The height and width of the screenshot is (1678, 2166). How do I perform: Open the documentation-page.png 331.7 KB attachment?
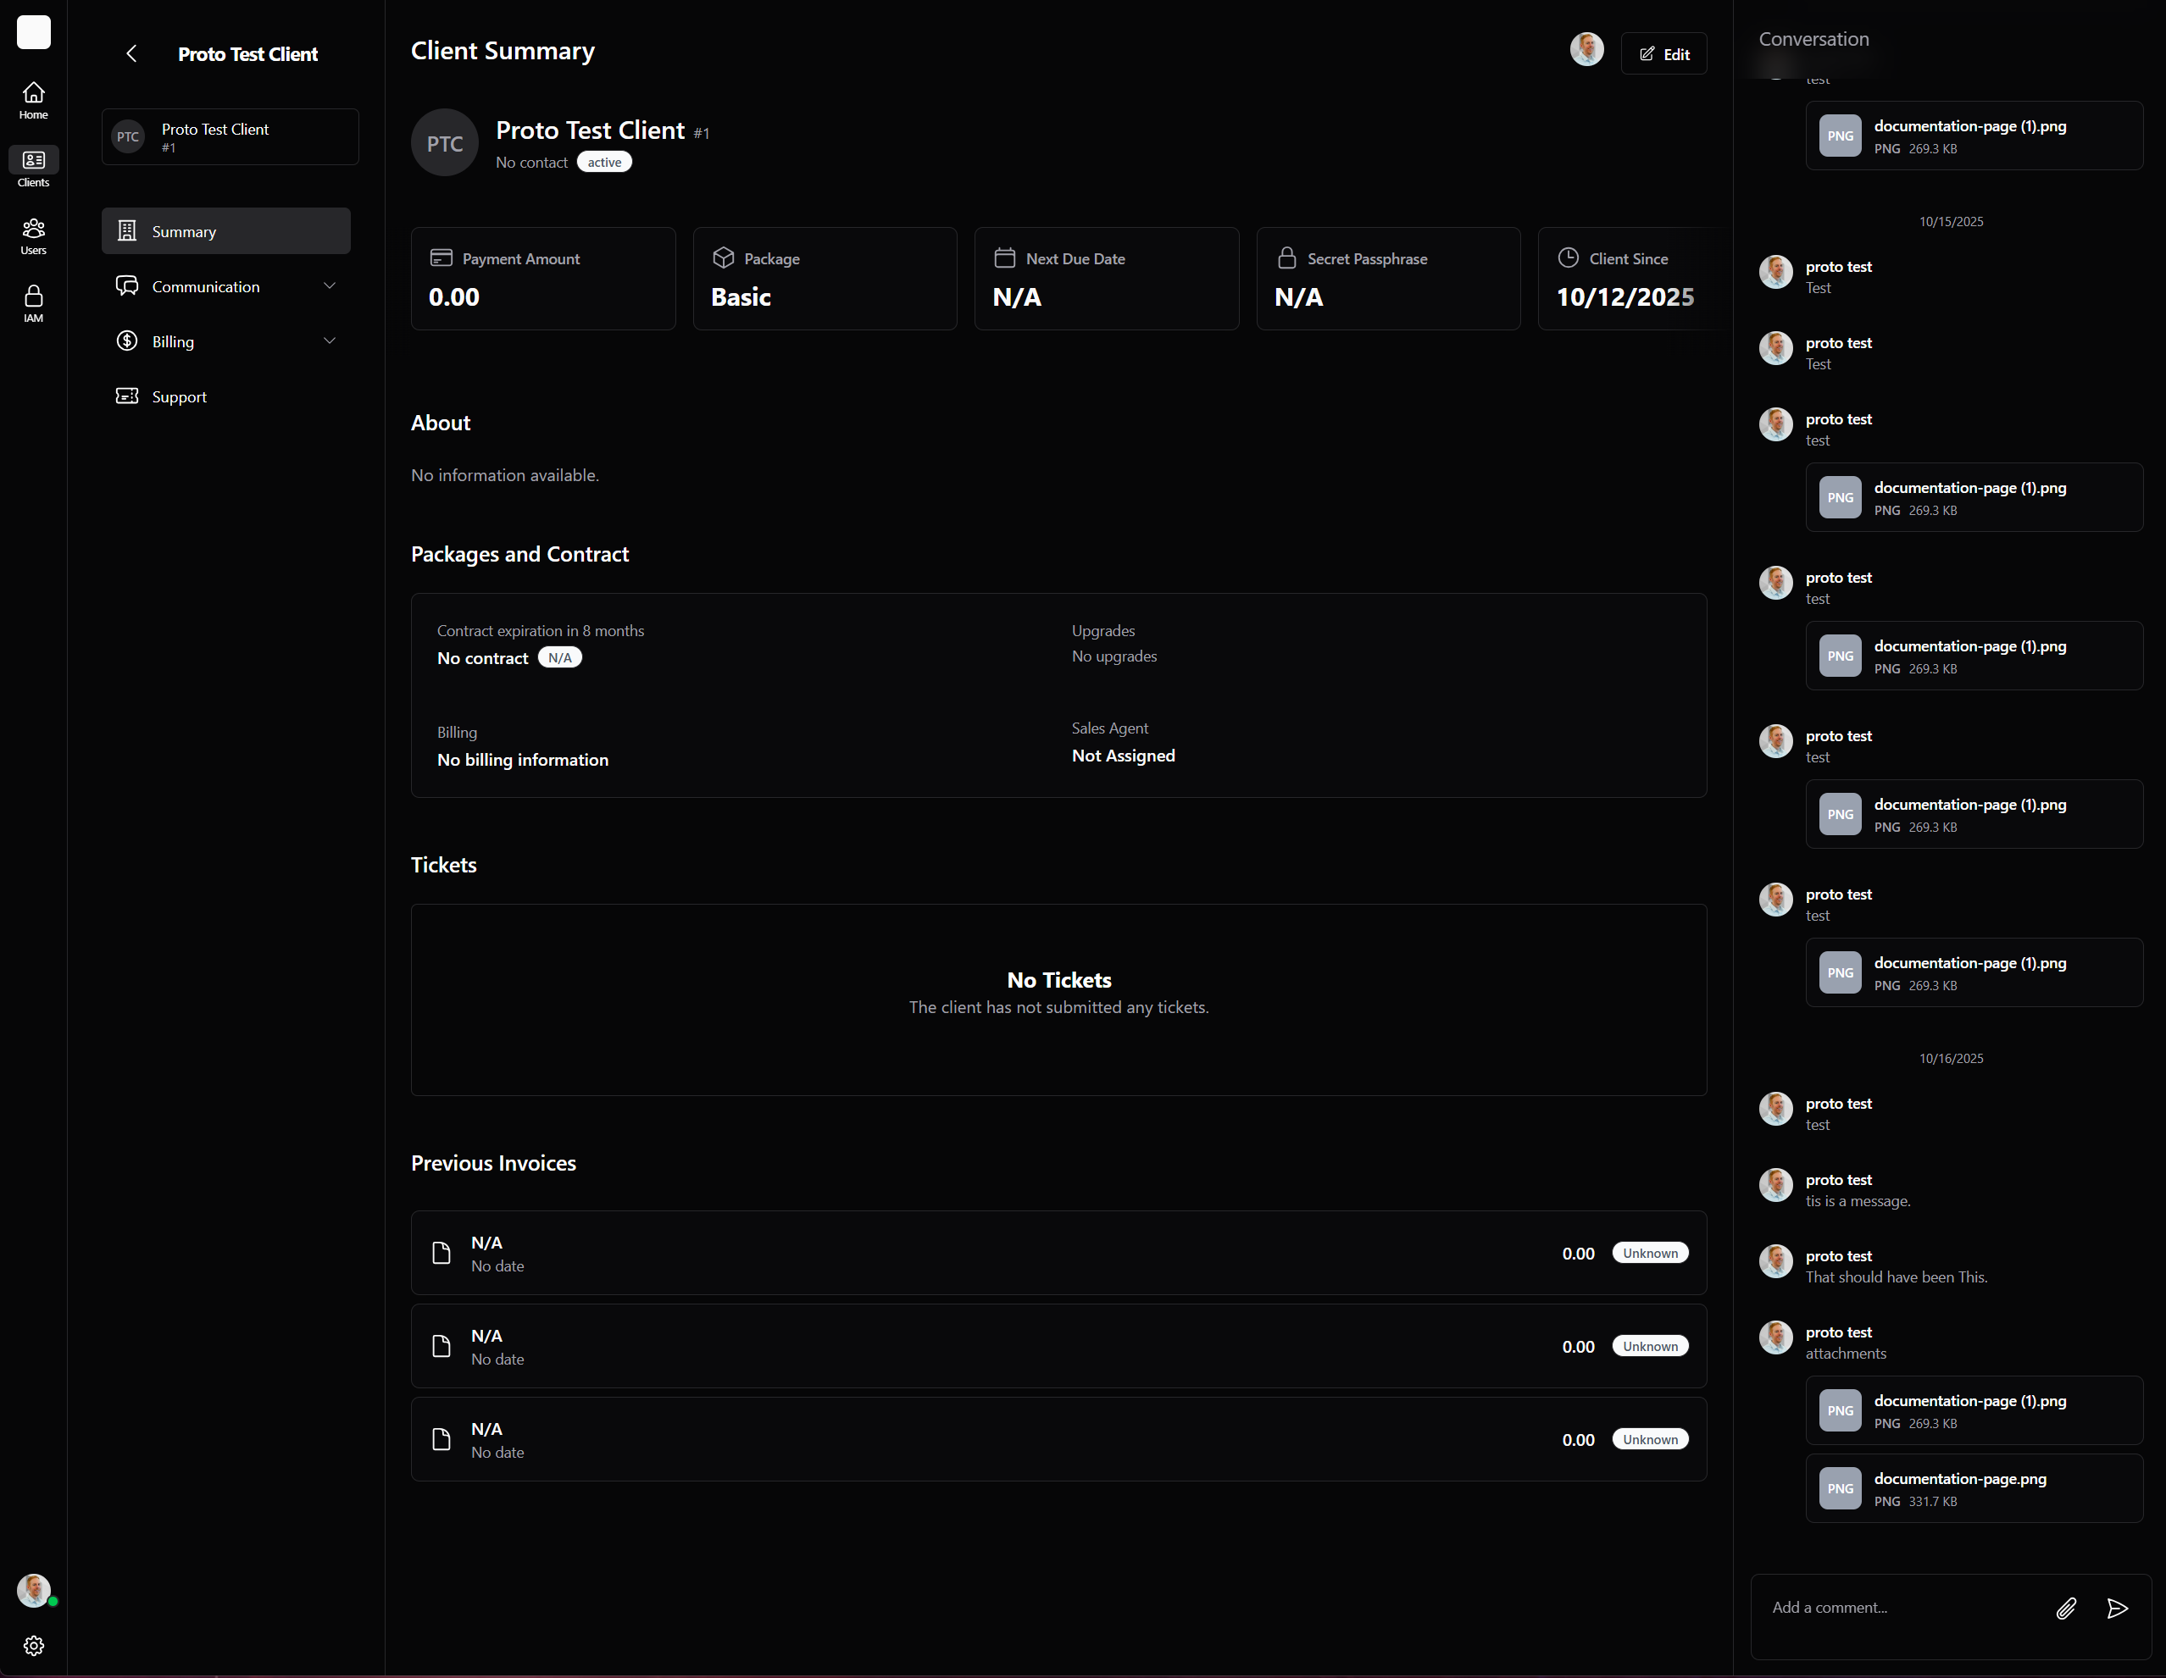[1974, 1487]
